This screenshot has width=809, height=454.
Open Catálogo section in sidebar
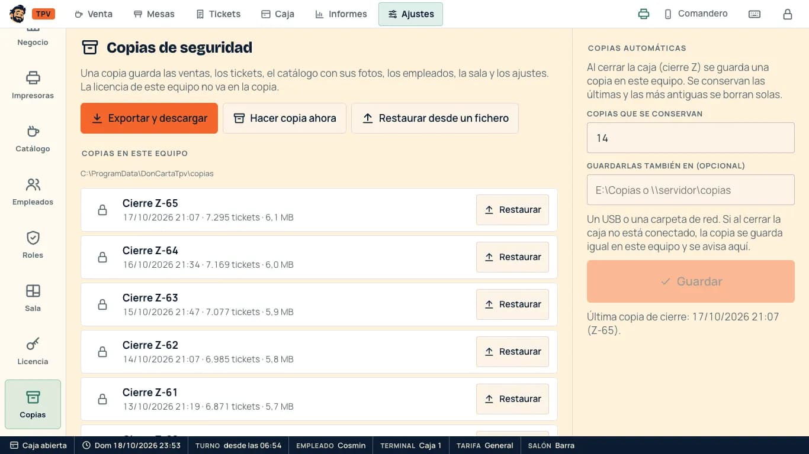pos(33,138)
